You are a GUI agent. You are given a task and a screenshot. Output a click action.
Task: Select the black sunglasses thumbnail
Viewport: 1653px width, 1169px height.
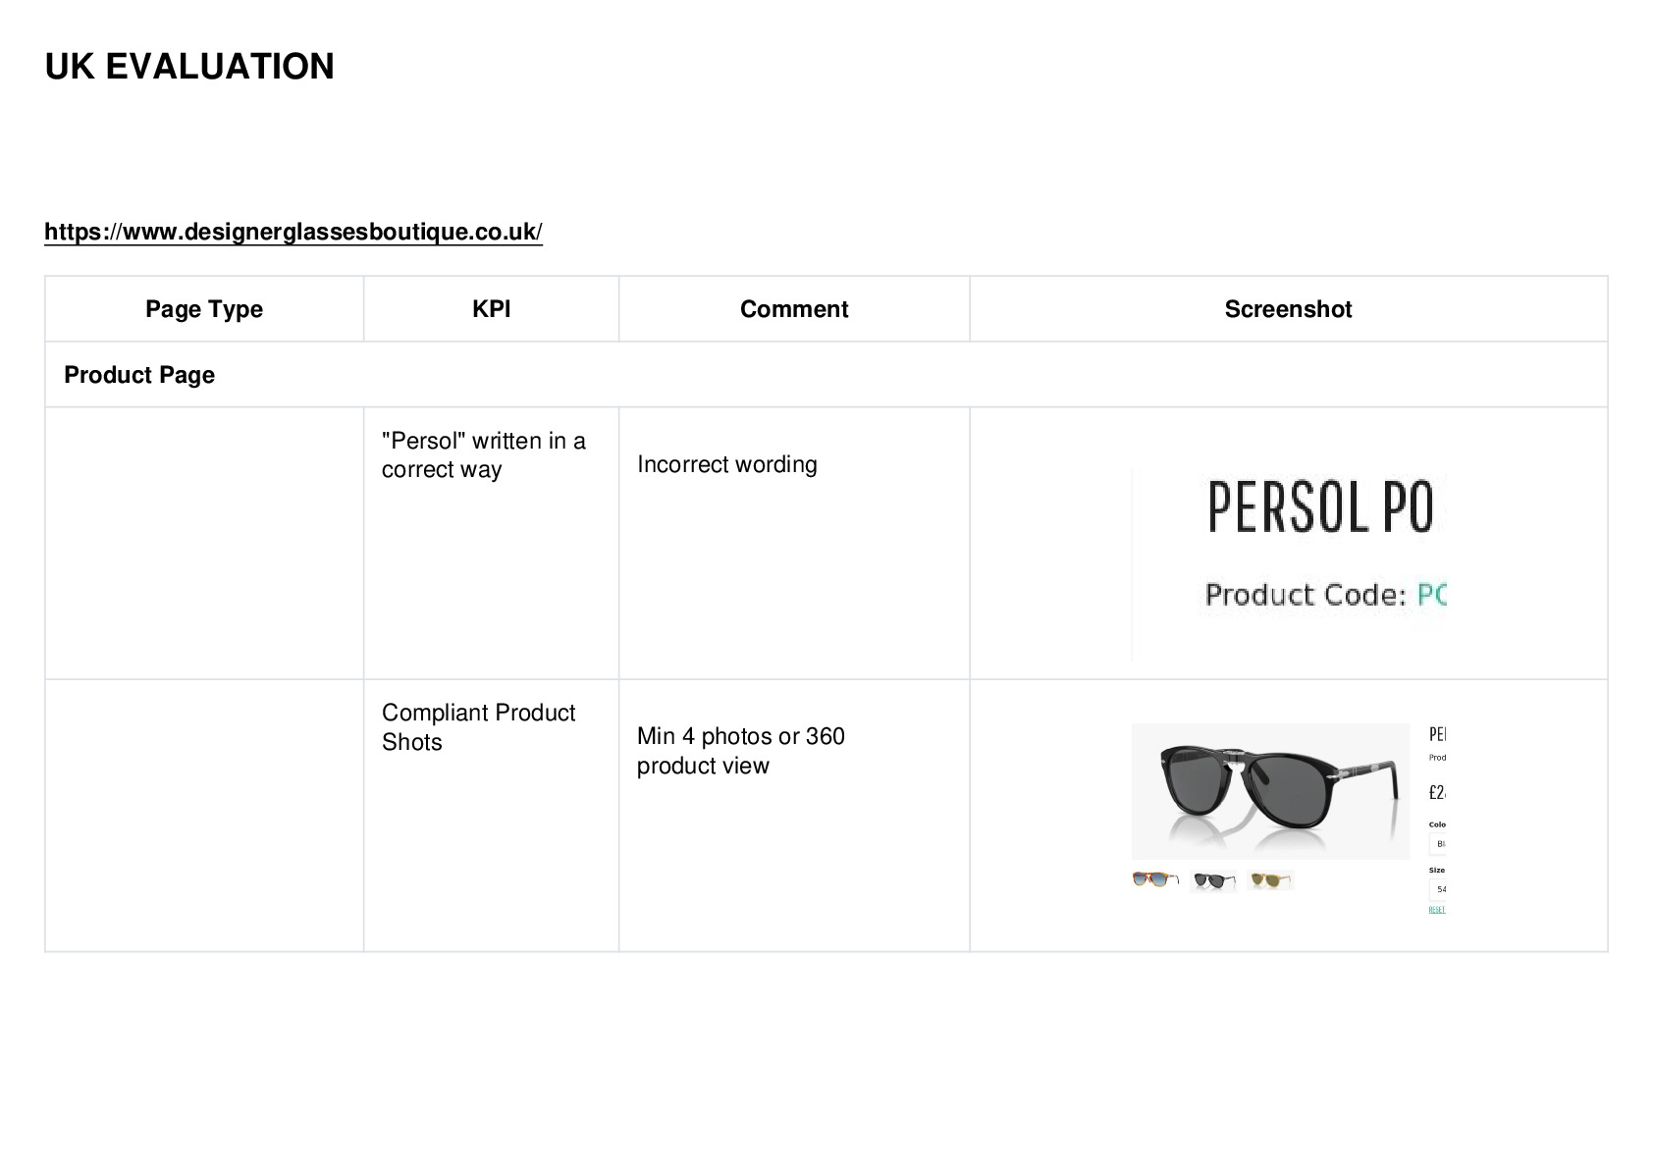pyautogui.click(x=1213, y=880)
